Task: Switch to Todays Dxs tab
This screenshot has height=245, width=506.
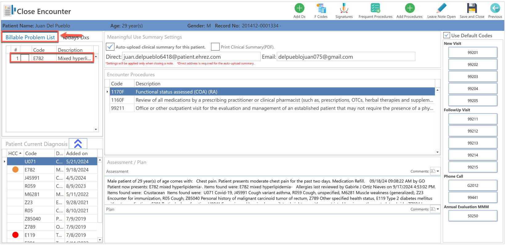Action: tap(76, 37)
